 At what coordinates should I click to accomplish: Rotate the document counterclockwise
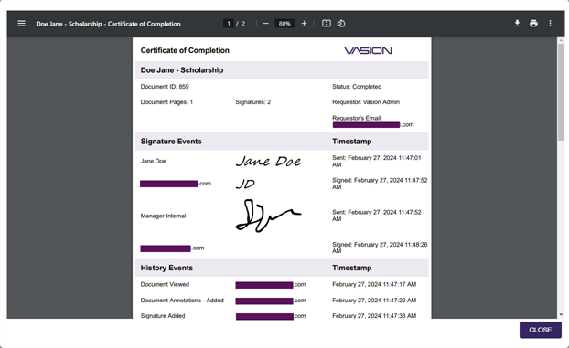(x=341, y=24)
